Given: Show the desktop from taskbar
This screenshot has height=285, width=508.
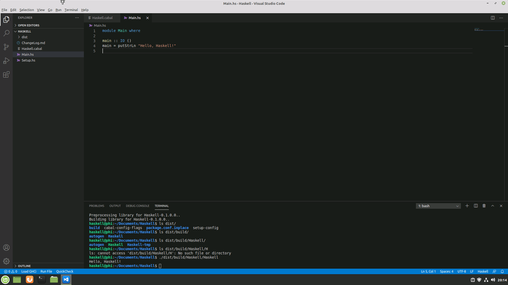Looking at the screenshot, I should click(17, 280).
